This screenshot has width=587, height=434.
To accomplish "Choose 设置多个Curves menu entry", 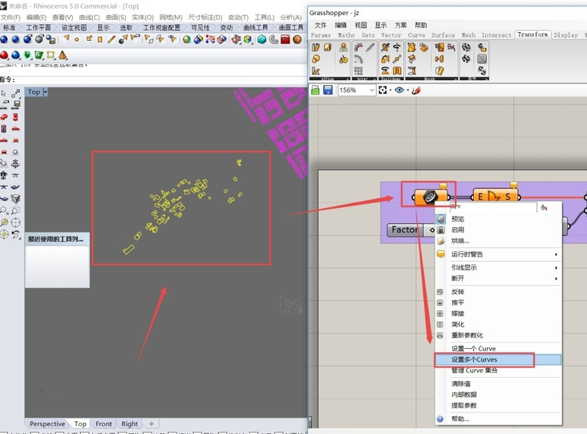I will pos(499,359).
